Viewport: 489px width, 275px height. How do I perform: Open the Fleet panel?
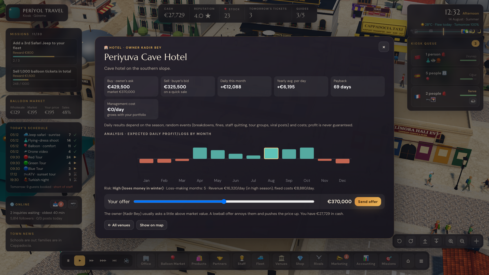tap(260, 260)
